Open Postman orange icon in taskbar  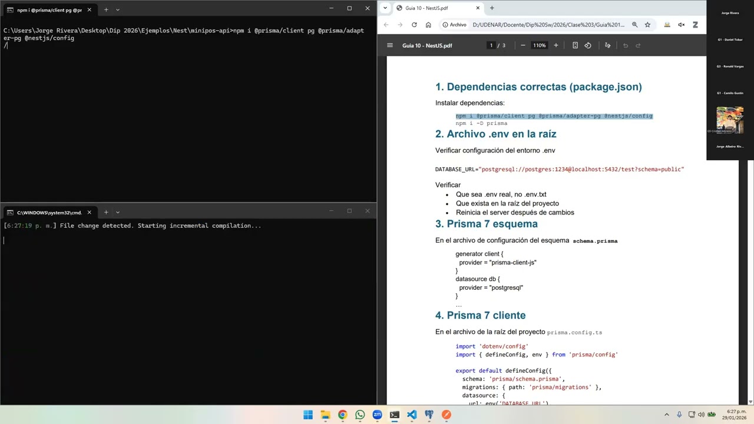[x=447, y=415]
